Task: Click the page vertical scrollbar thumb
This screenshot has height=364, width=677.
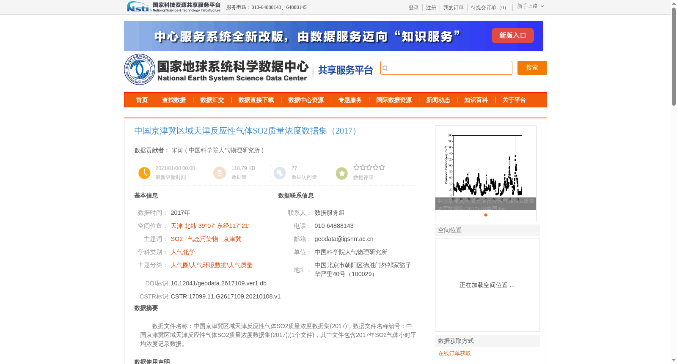Action: [674, 56]
